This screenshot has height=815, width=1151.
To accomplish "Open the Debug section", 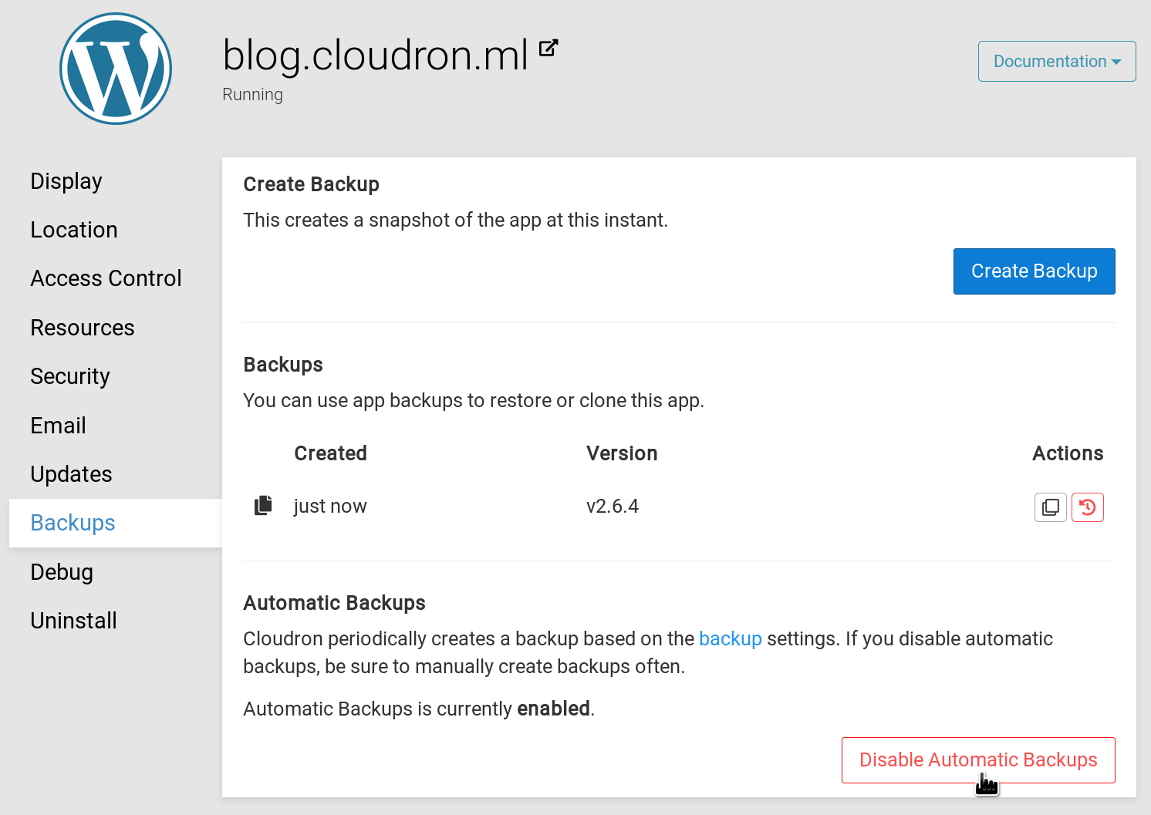I will pos(62,572).
